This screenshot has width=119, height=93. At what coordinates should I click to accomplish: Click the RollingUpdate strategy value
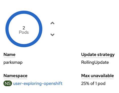pos(95,62)
